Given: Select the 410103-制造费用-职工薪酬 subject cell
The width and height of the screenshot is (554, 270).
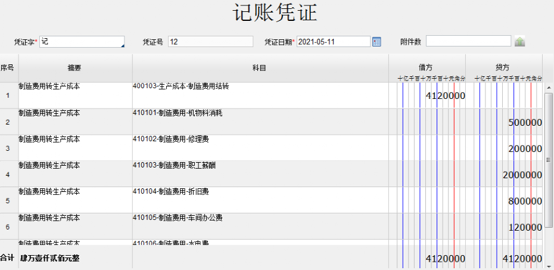Looking at the screenshot, I should click(260, 174).
